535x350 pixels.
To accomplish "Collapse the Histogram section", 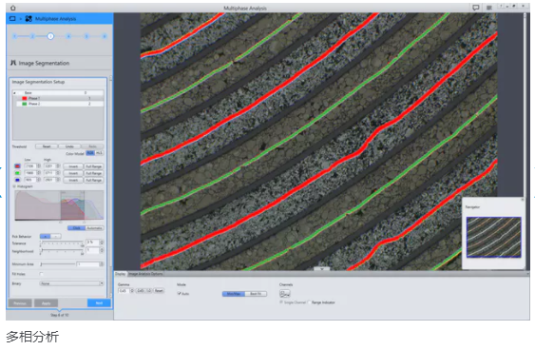I will pos(14,186).
